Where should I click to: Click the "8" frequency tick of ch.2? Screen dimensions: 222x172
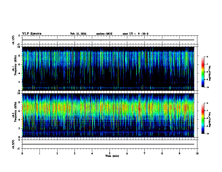pos(19,102)
